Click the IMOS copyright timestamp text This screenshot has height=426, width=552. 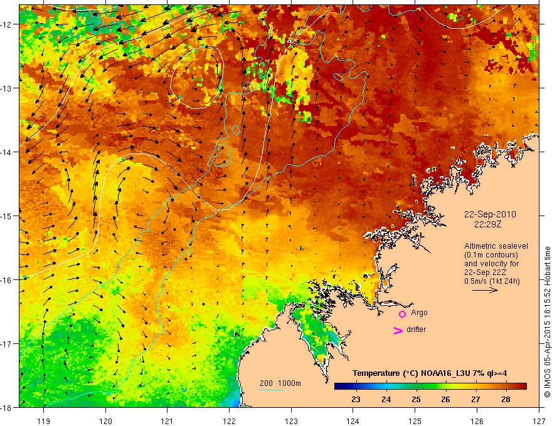coord(547,322)
